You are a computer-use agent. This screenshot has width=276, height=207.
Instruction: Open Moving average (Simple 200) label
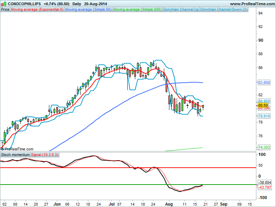click(137, 10)
